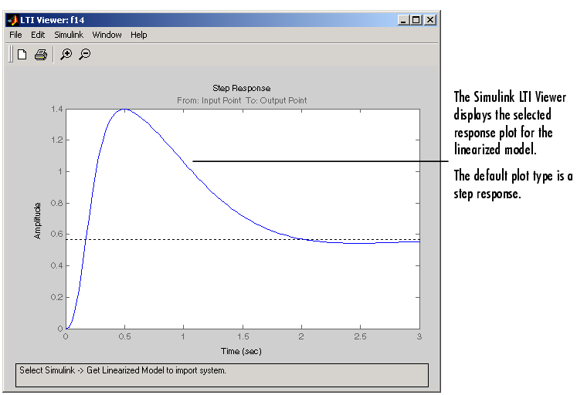The width and height of the screenshot is (577, 395).
Task: Click the Step Response plot title
Action: 241,88
